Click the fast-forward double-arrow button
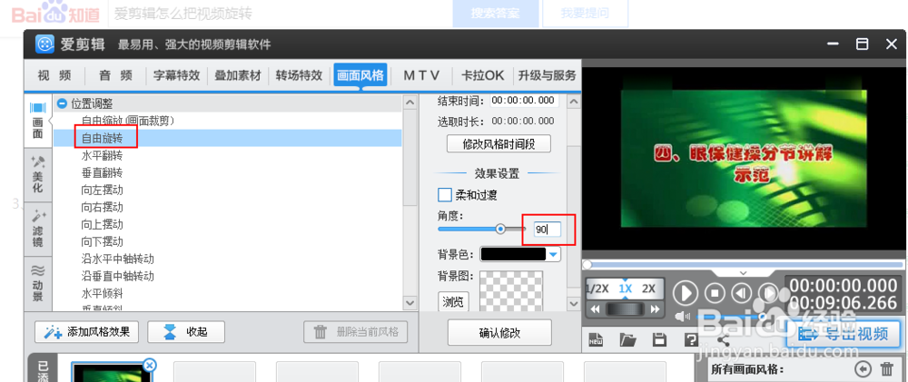 (x=655, y=309)
